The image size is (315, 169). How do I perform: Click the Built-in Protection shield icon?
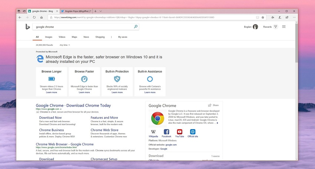pos(117,79)
